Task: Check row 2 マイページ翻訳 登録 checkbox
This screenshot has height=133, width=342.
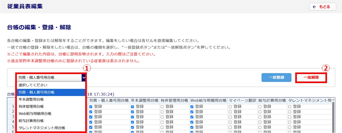Action: pos(230,111)
